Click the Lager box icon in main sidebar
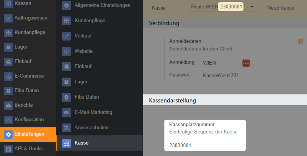 [x=8, y=47]
